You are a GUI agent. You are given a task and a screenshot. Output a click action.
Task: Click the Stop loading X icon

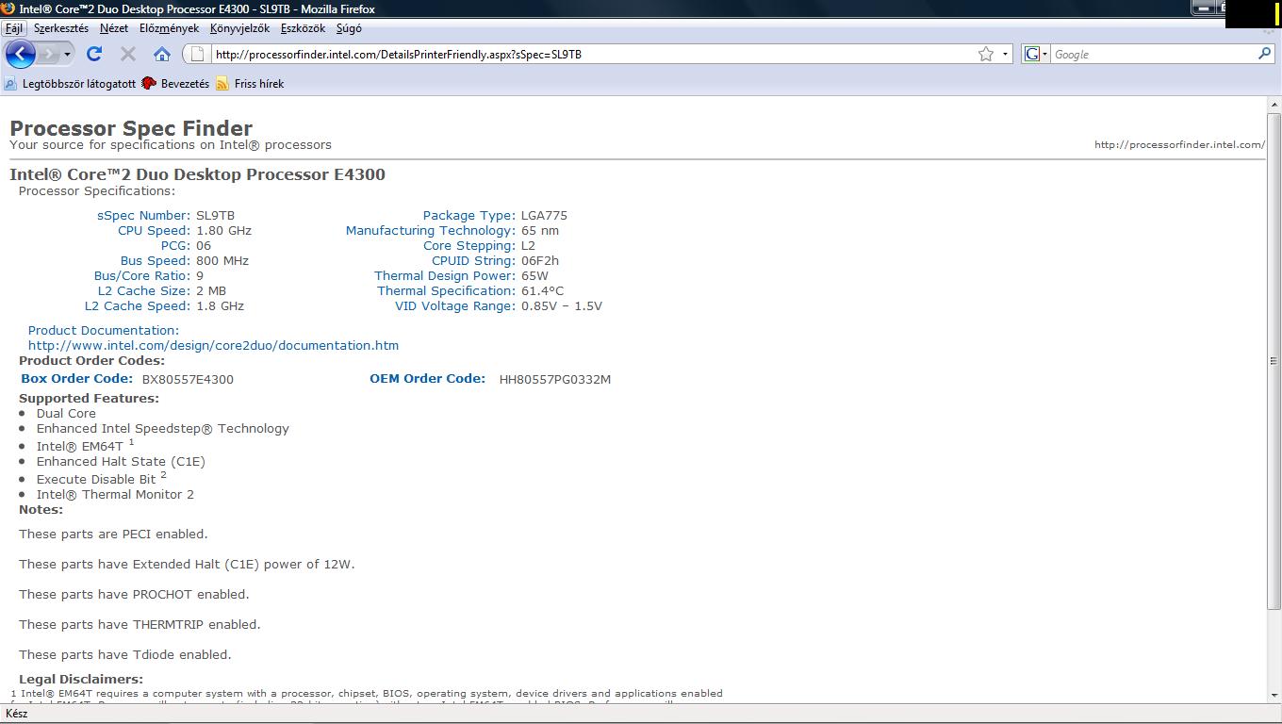pos(128,54)
